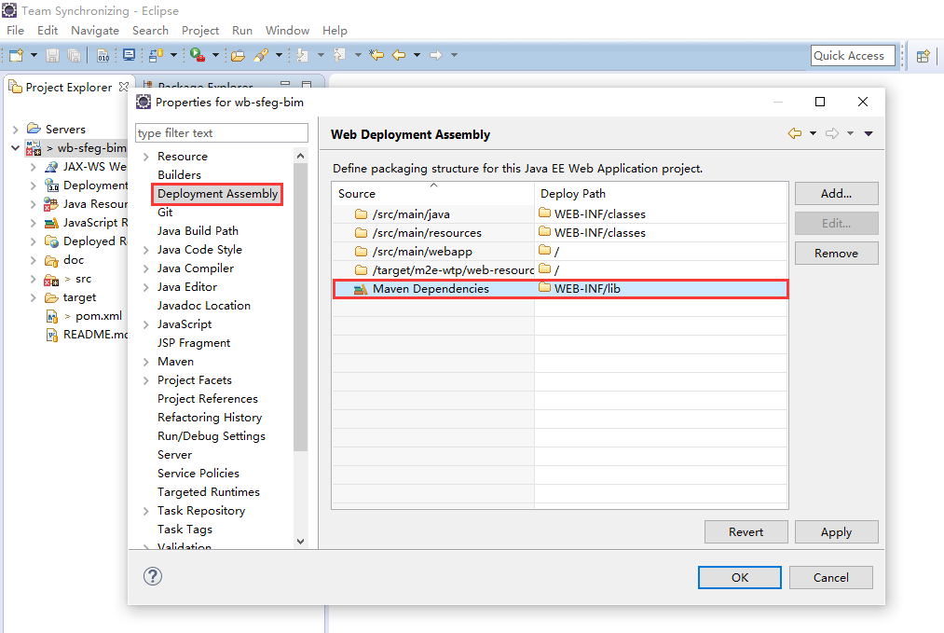Open the File menu
The image size is (944, 633).
pyautogui.click(x=16, y=31)
